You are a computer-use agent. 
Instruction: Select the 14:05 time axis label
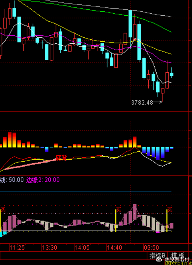pos(82,248)
